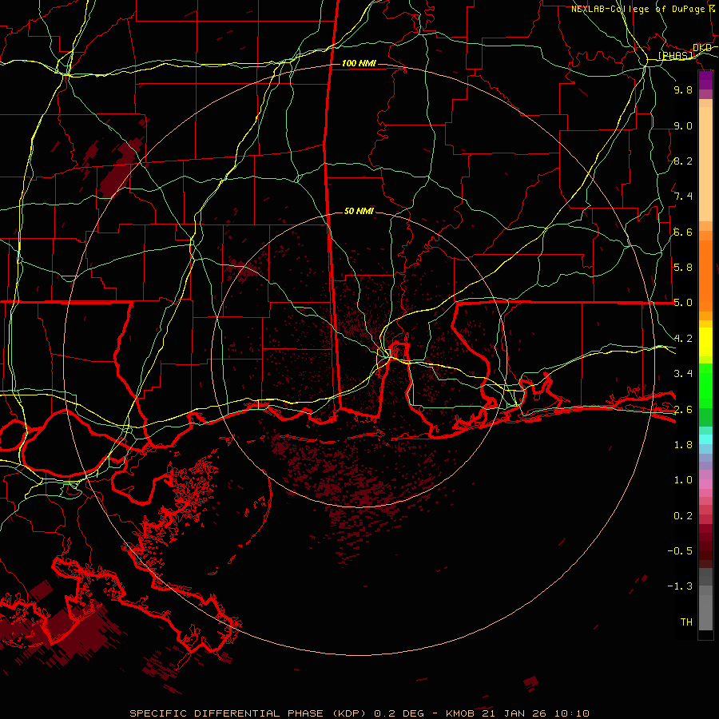Select the 8.2 color scale value
The image size is (719, 719).
pyautogui.click(x=683, y=161)
